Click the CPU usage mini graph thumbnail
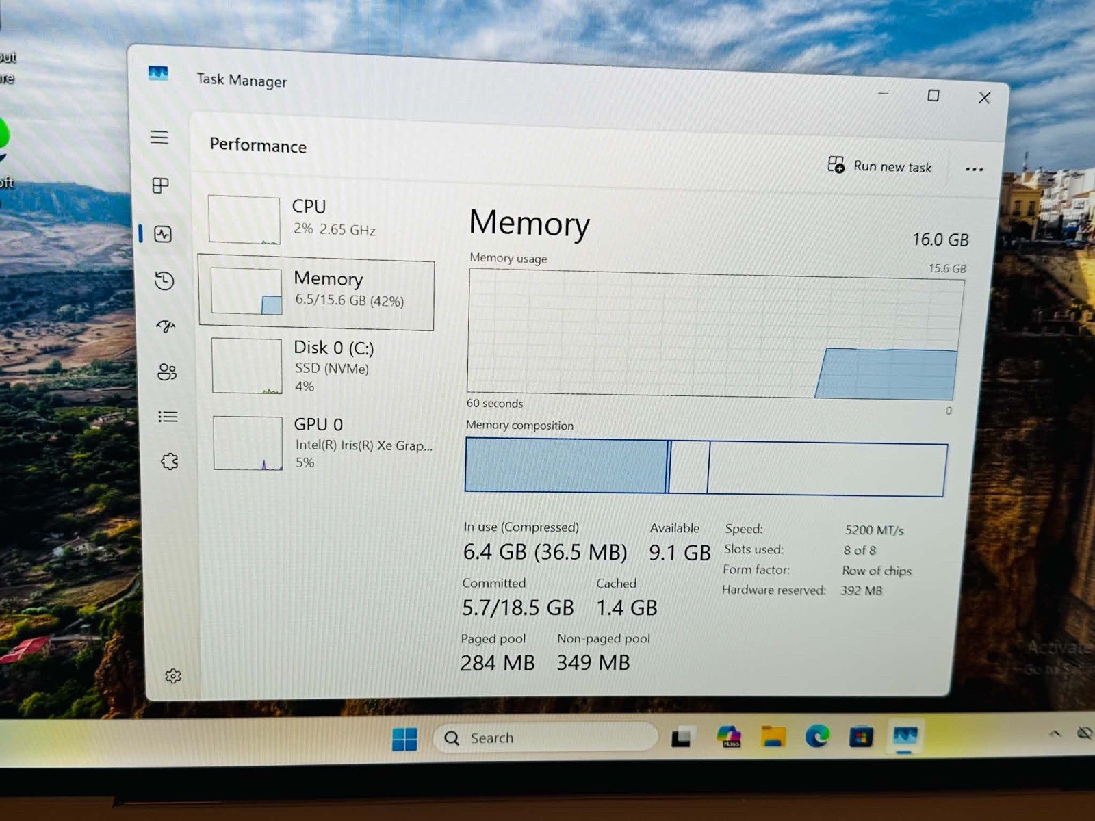 (x=244, y=220)
